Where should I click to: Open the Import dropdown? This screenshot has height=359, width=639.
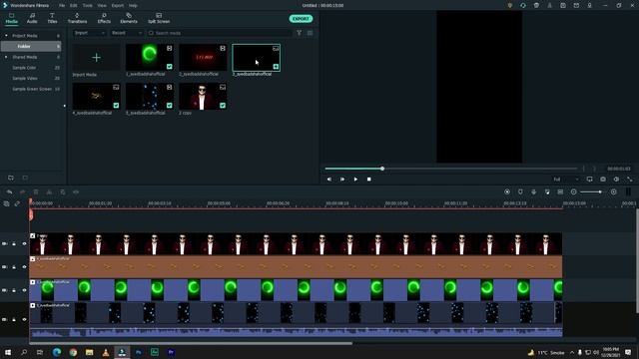pos(90,33)
